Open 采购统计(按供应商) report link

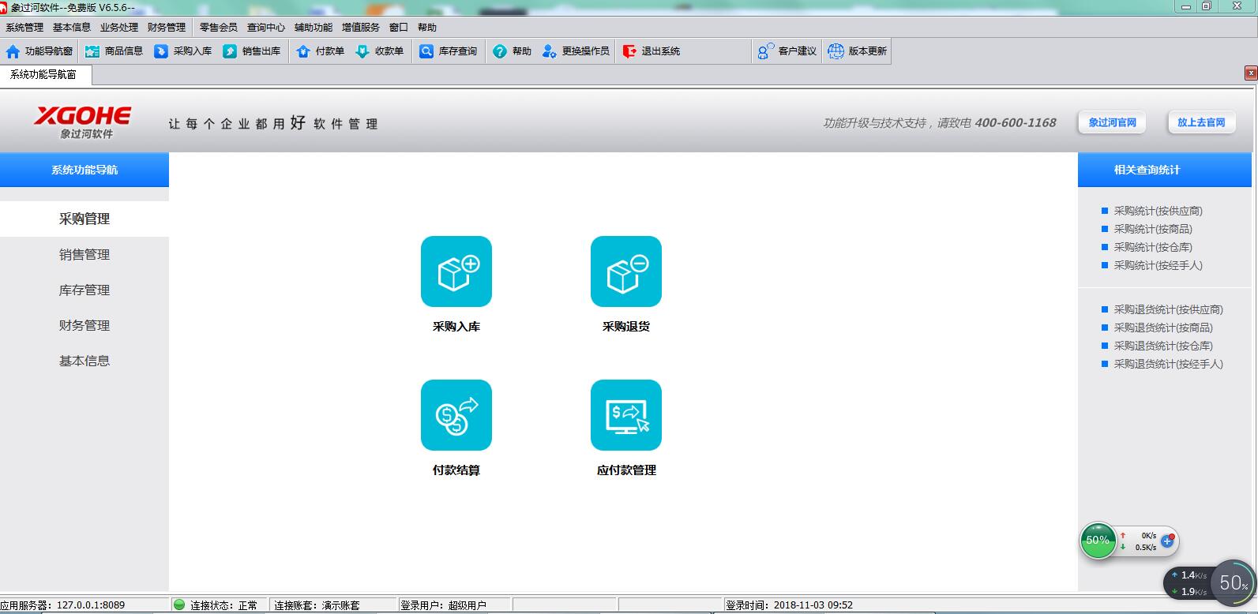[1158, 211]
